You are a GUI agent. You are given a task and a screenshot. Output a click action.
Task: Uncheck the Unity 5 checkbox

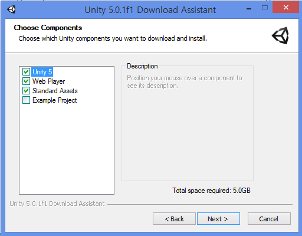pyautogui.click(x=26, y=72)
